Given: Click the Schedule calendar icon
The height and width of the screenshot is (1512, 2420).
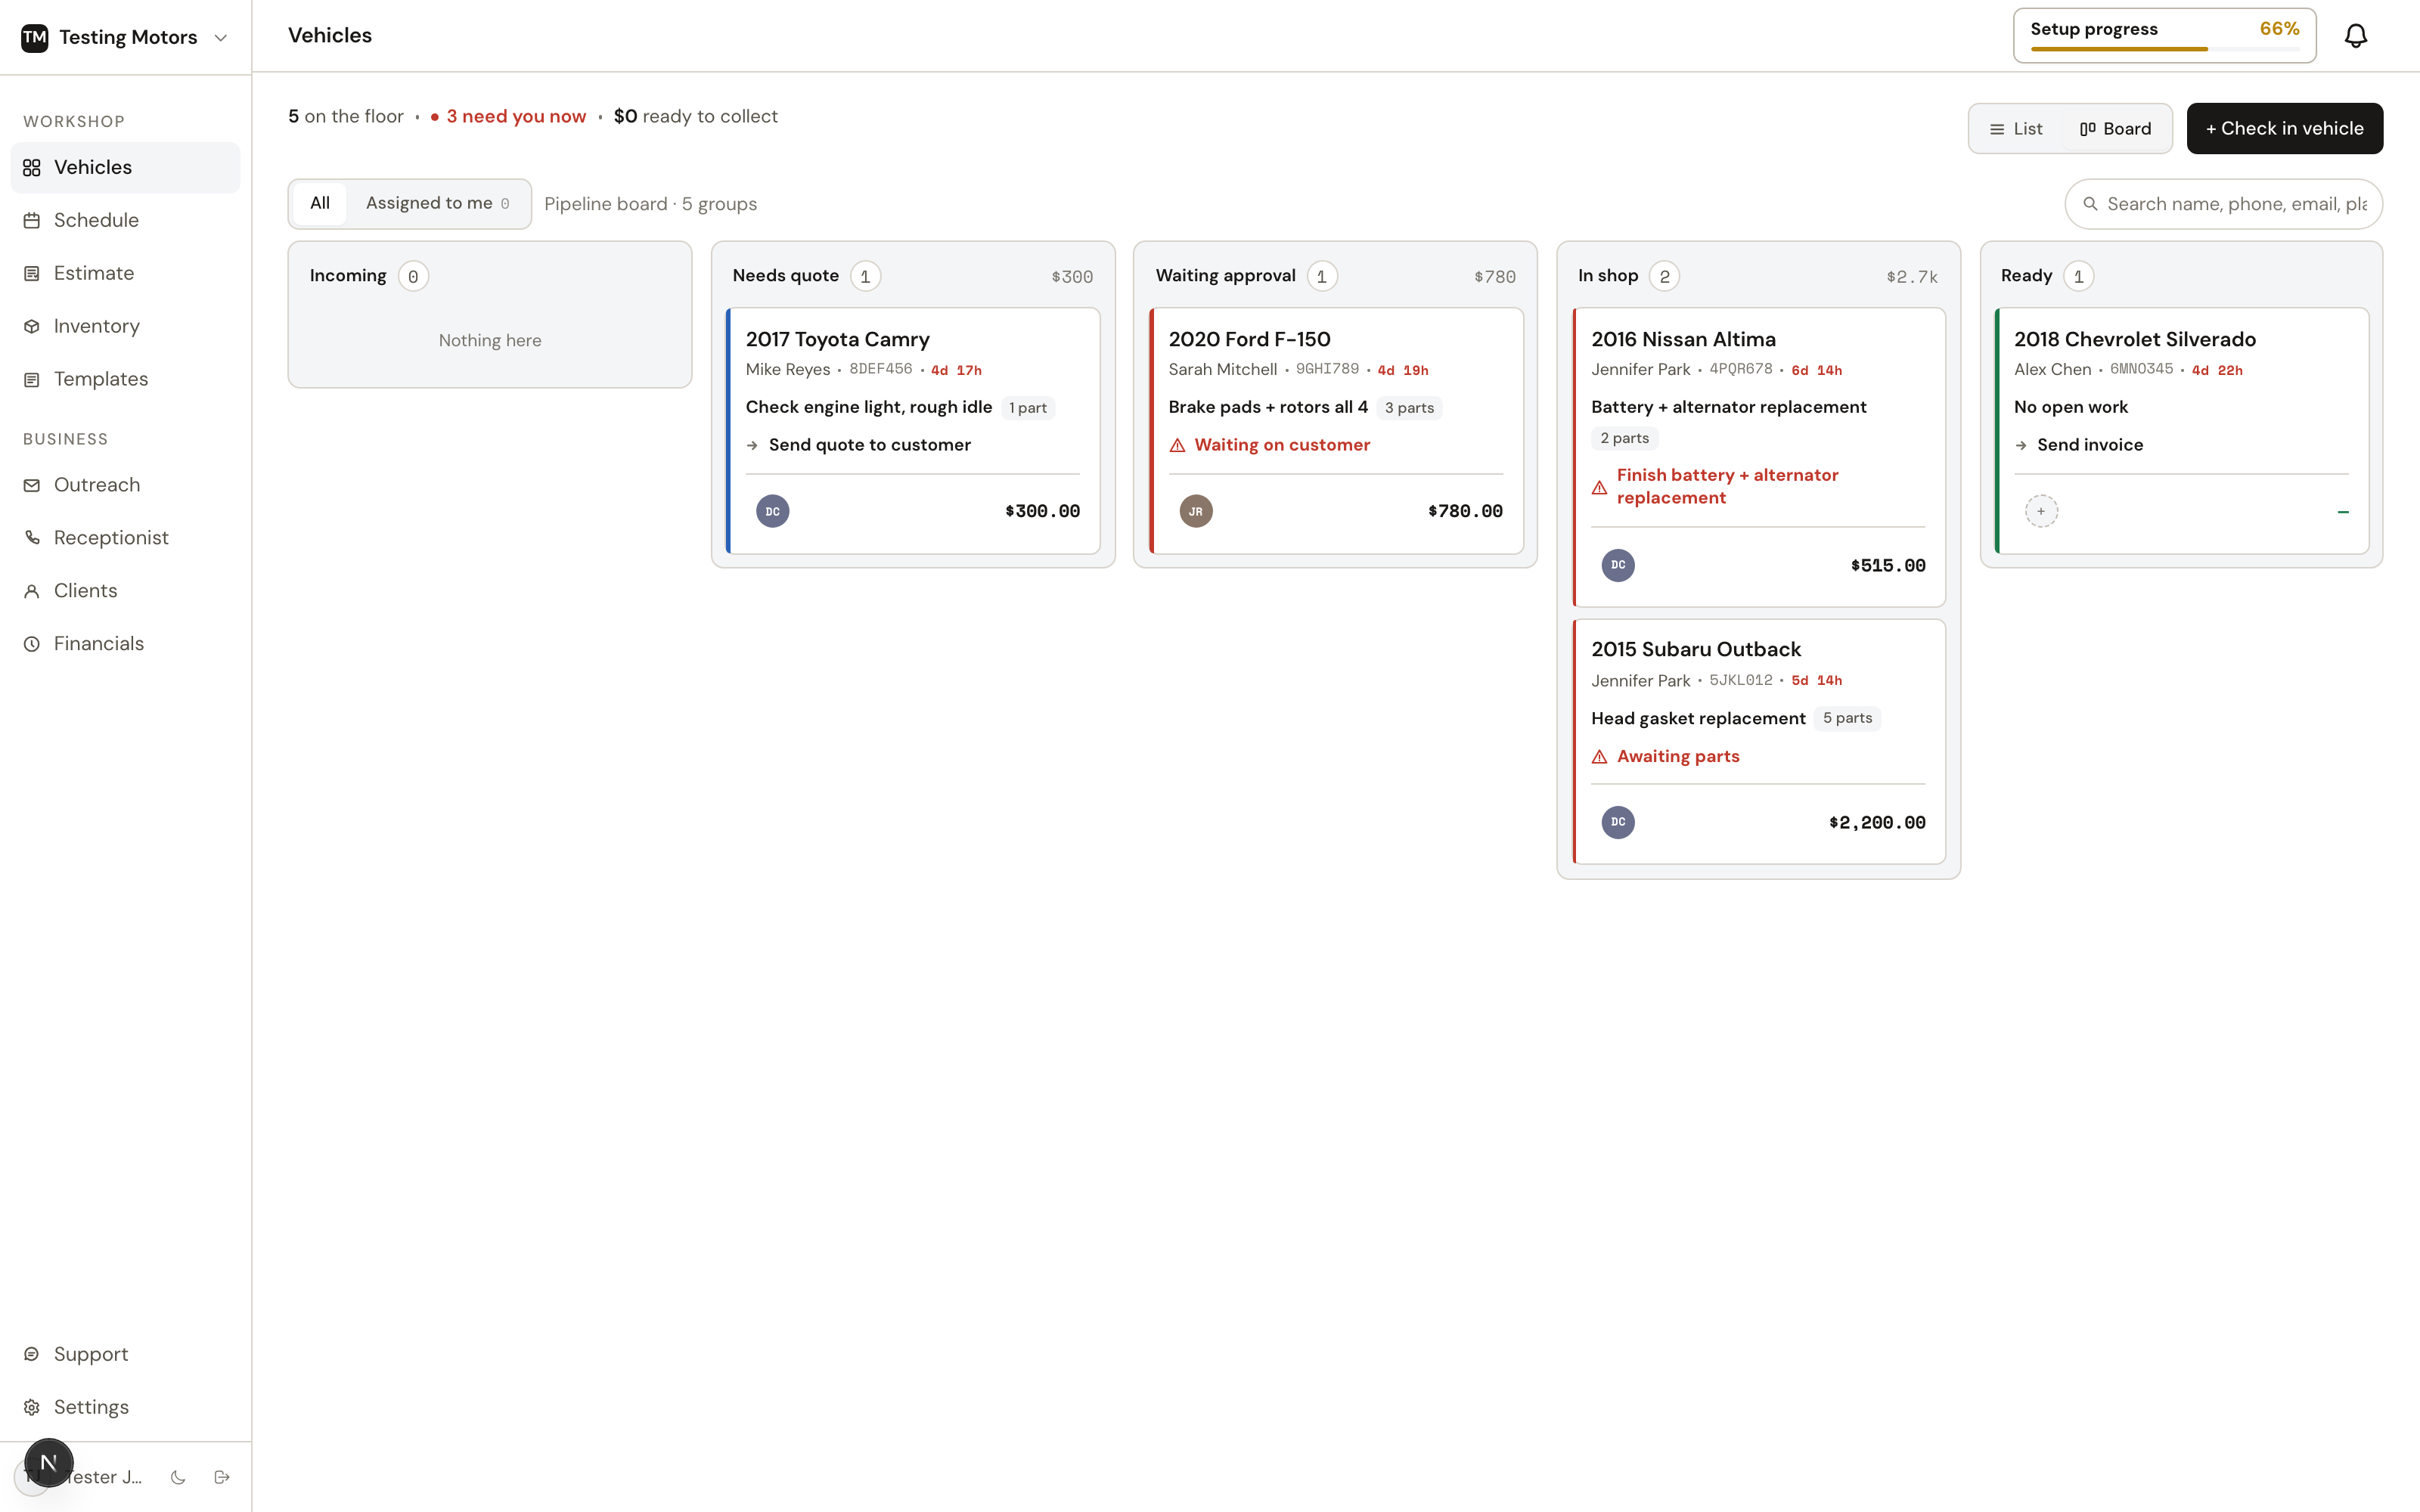Looking at the screenshot, I should (32, 221).
